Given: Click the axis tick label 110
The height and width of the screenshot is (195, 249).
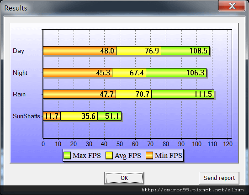Looking at the screenshot, I should click(x=212, y=144).
